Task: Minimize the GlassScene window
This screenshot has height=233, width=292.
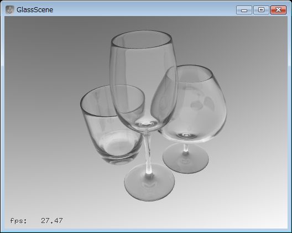Action: (x=244, y=10)
